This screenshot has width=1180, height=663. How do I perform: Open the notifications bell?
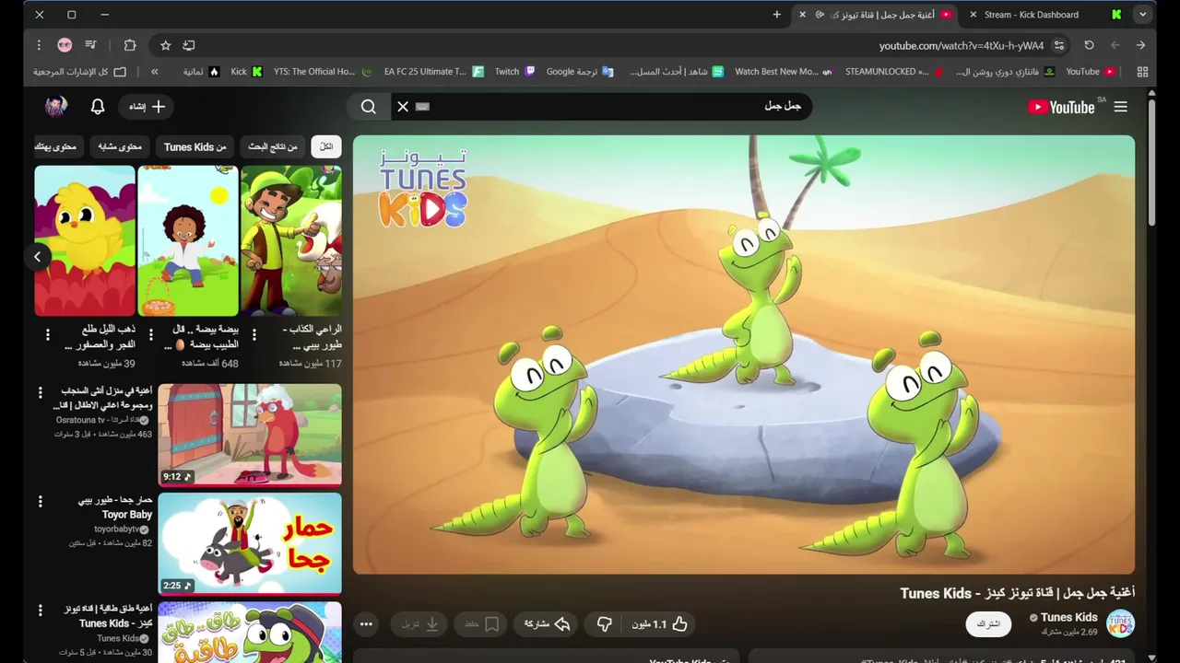(98, 107)
